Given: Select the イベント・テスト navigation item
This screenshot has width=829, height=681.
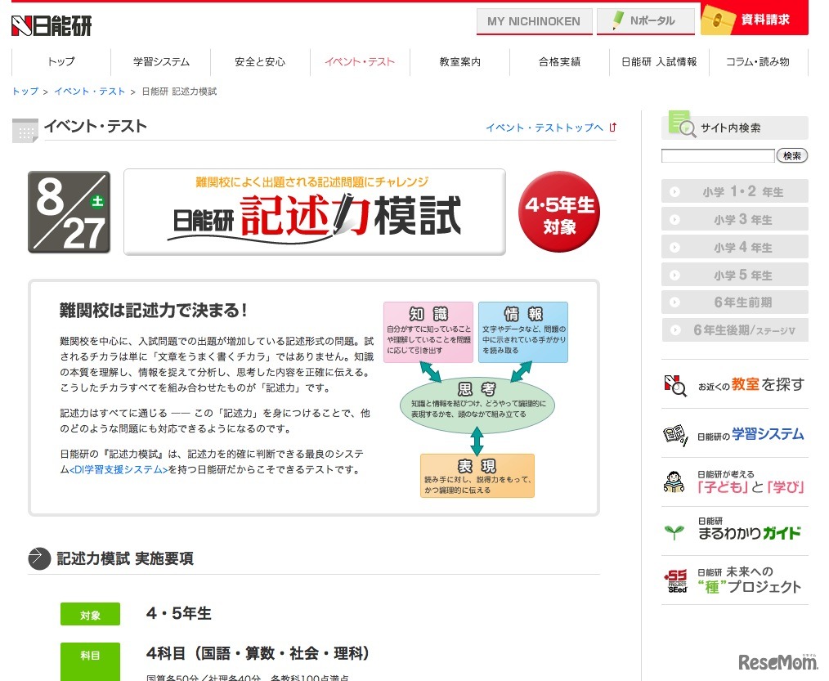Looking at the screenshot, I should click(360, 62).
